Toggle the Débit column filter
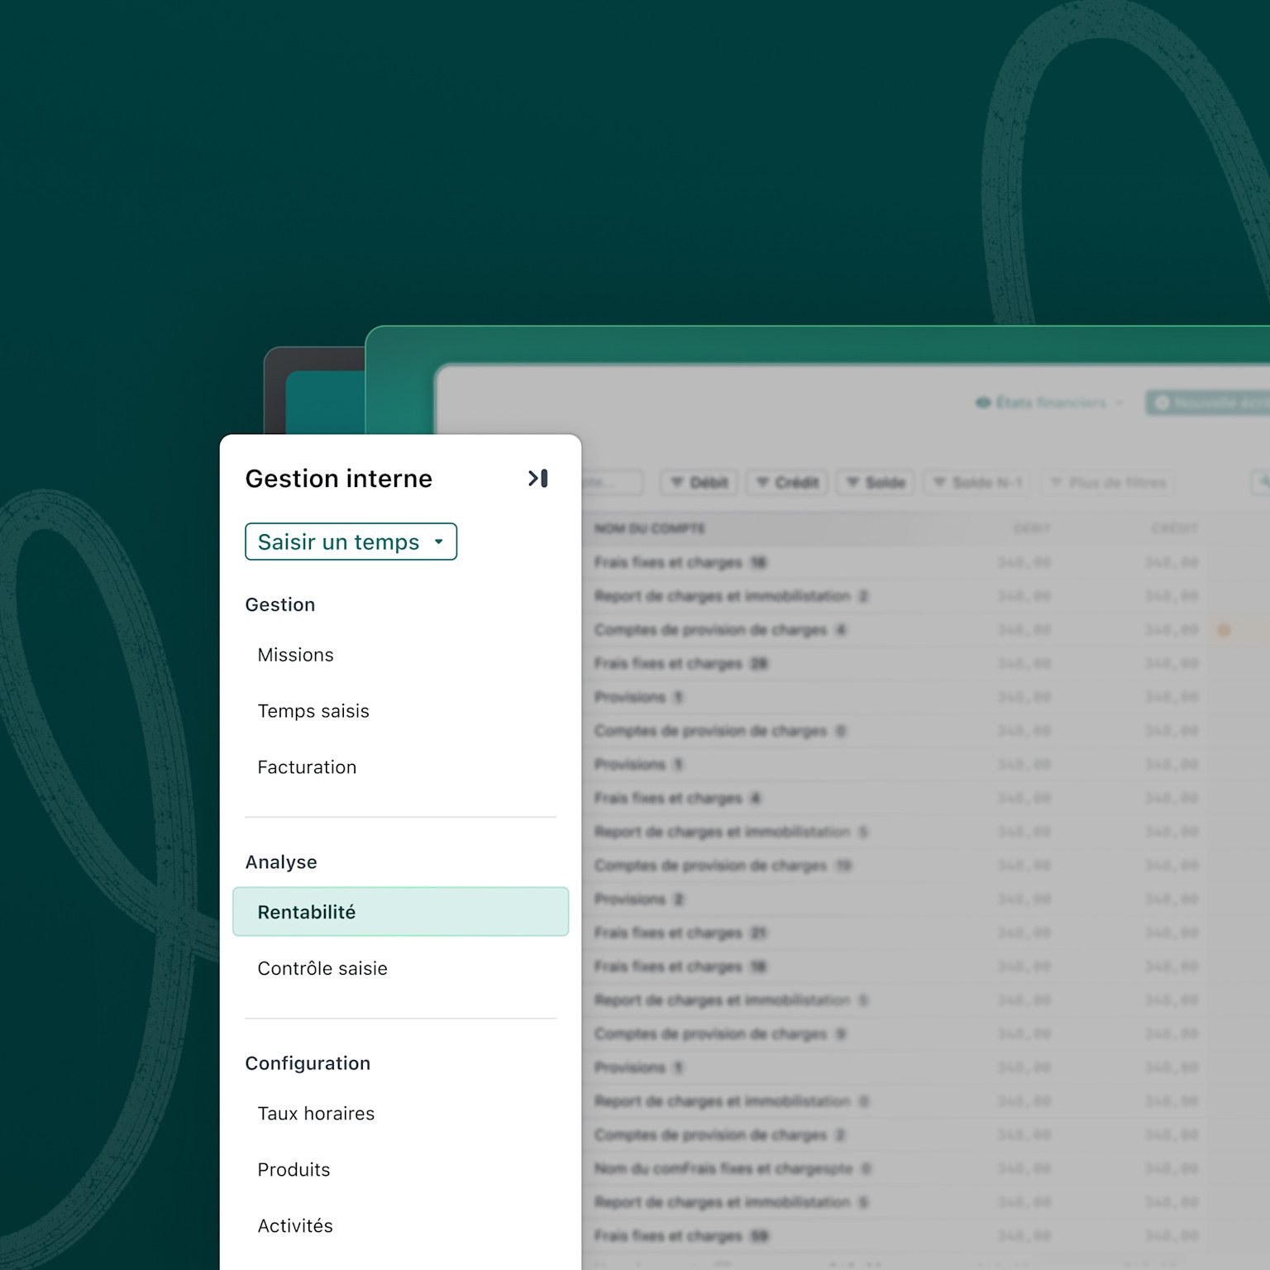This screenshot has height=1270, width=1270. point(699,483)
